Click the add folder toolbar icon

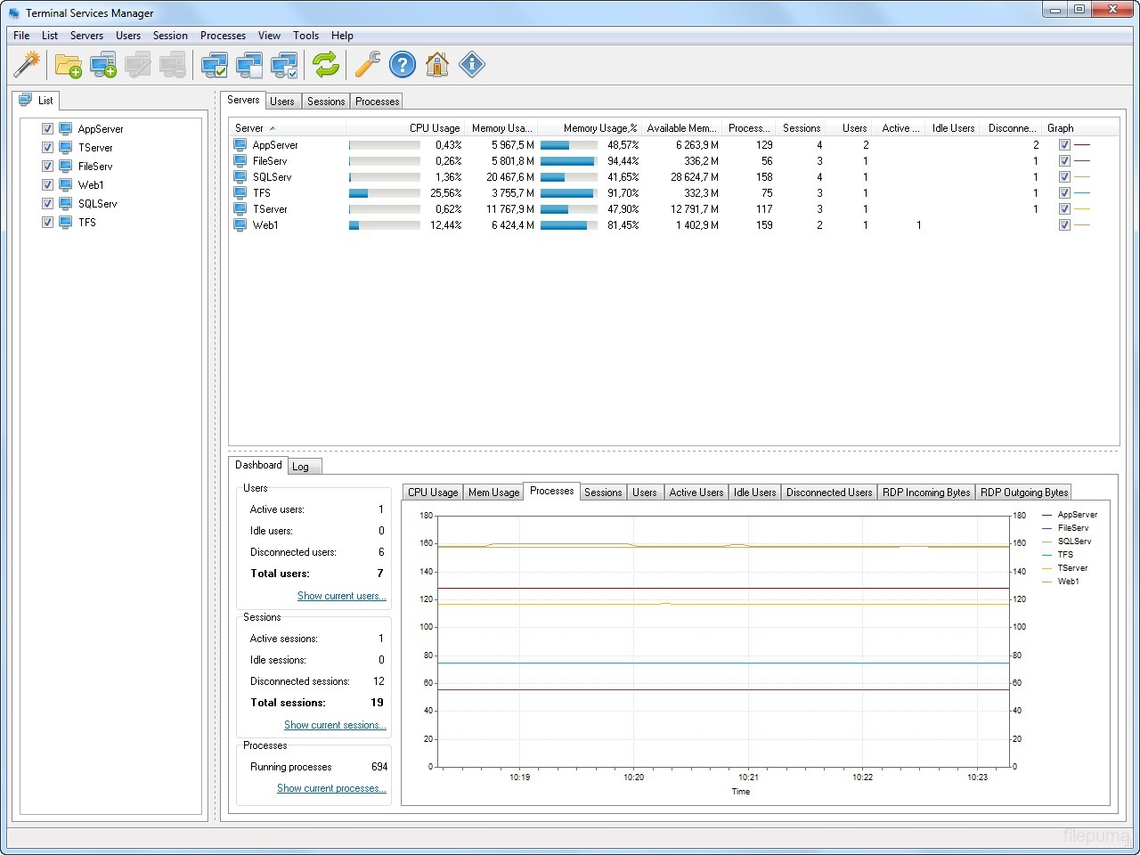68,65
